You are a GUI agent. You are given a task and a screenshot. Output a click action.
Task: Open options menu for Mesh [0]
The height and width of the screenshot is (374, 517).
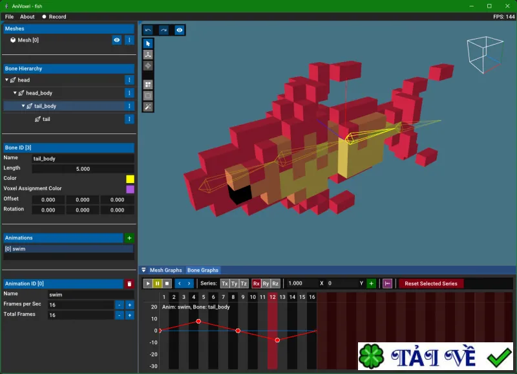click(x=129, y=40)
